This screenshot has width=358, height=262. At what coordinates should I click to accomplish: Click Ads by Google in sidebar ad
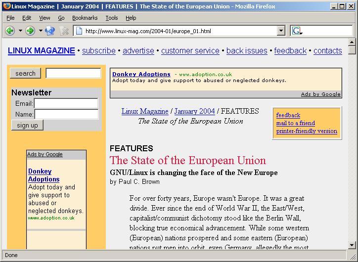coord(45,154)
